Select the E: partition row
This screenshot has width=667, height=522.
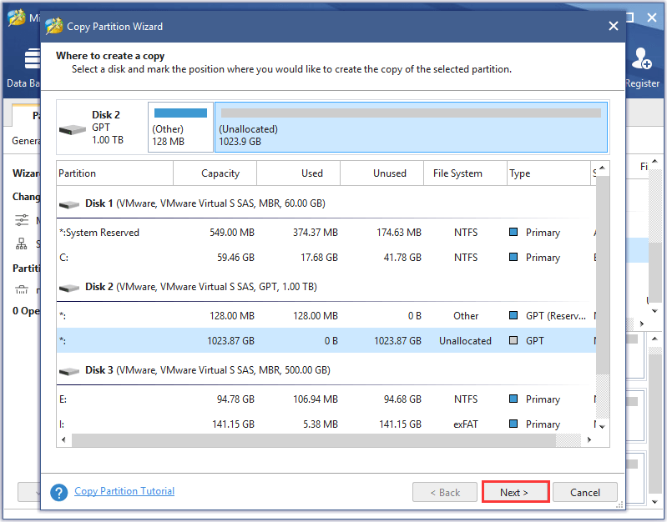(326, 399)
